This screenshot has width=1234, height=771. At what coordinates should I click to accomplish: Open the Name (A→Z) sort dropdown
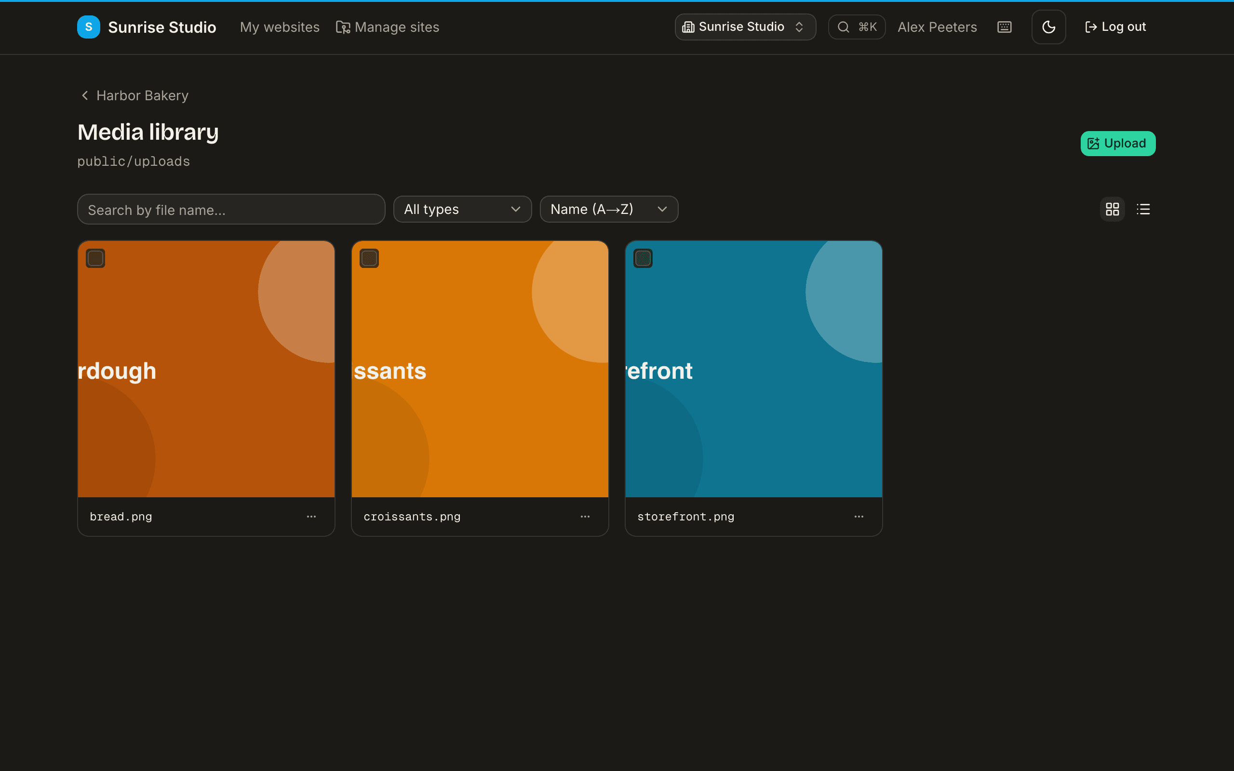pyautogui.click(x=609, y=209)
